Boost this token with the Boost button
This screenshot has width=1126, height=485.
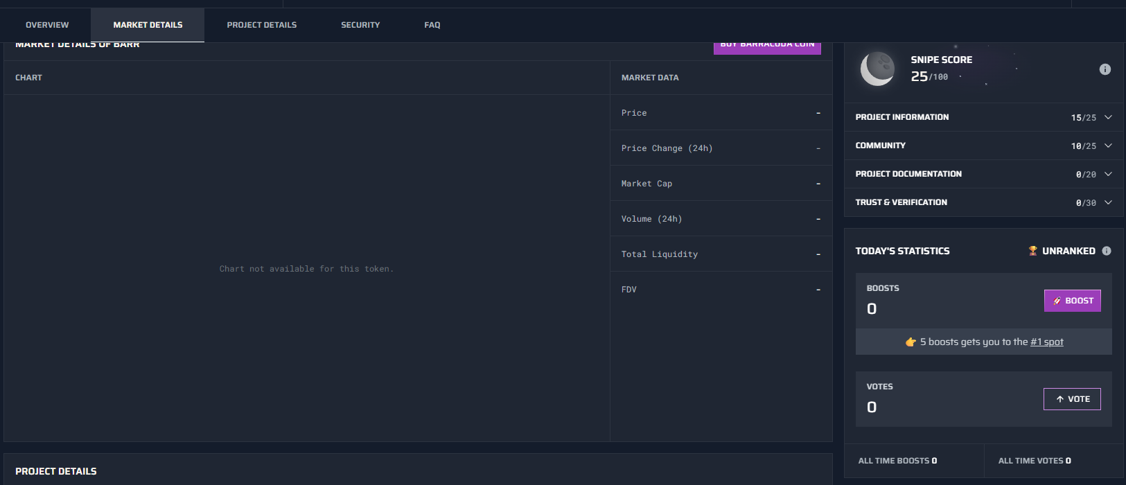(1073, 301)
